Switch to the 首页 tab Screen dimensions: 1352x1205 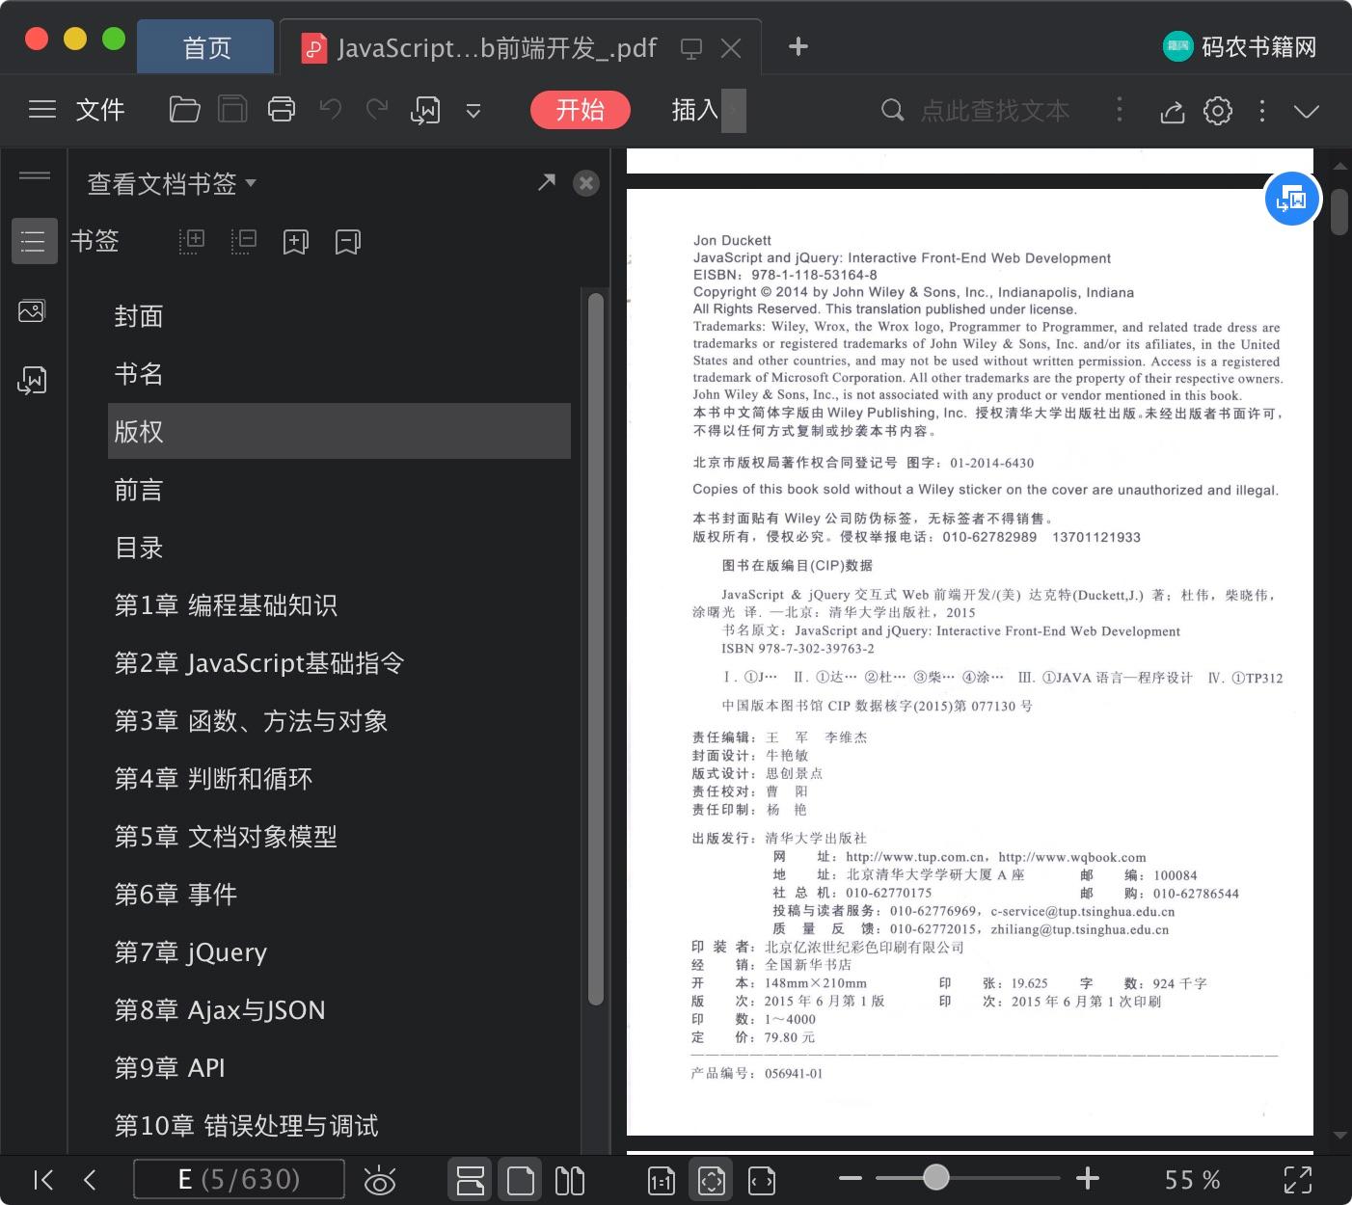206,47
